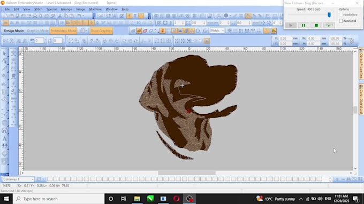Click the green-arrow button after Stop in Slow Redraw
The image size is (364, 204).
pyautogui.click(x=329, y=26)
